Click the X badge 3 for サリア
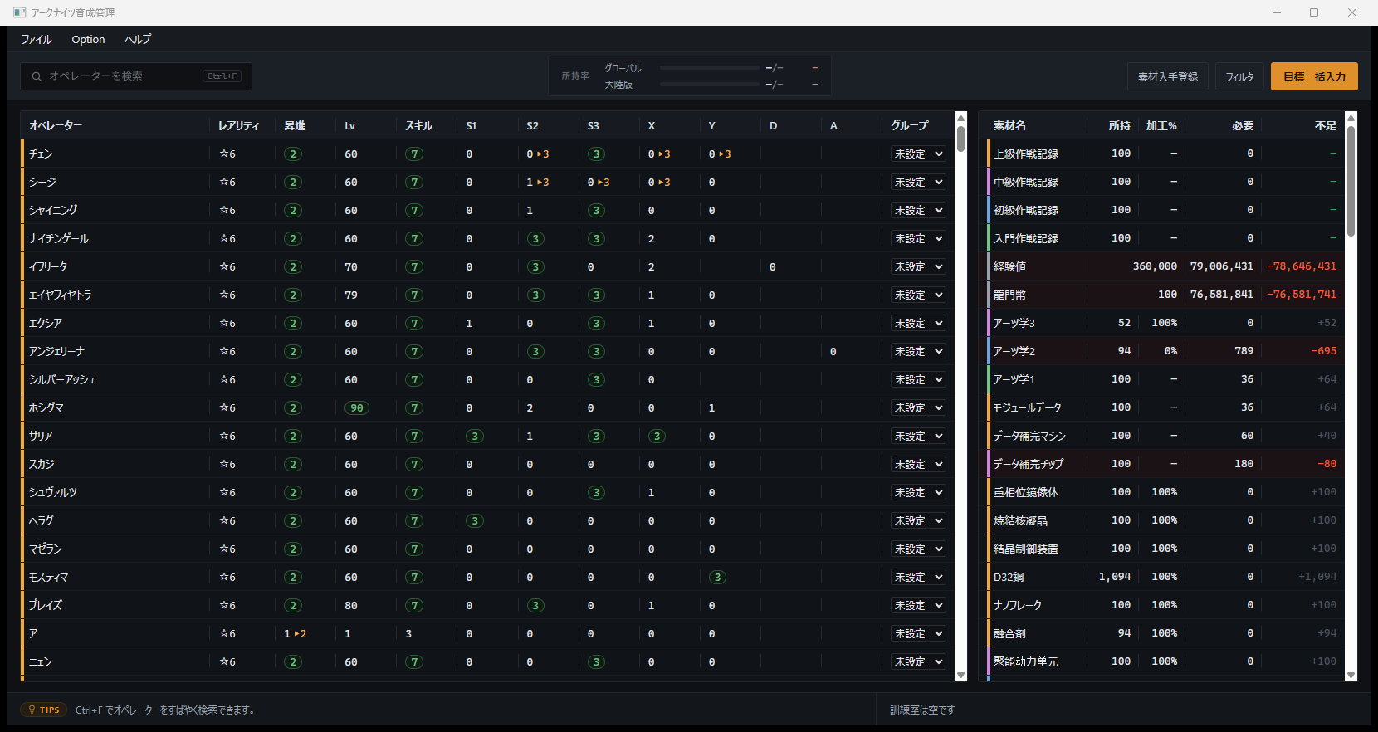This screenshot has height=732, width=1378. click(657, 437)
